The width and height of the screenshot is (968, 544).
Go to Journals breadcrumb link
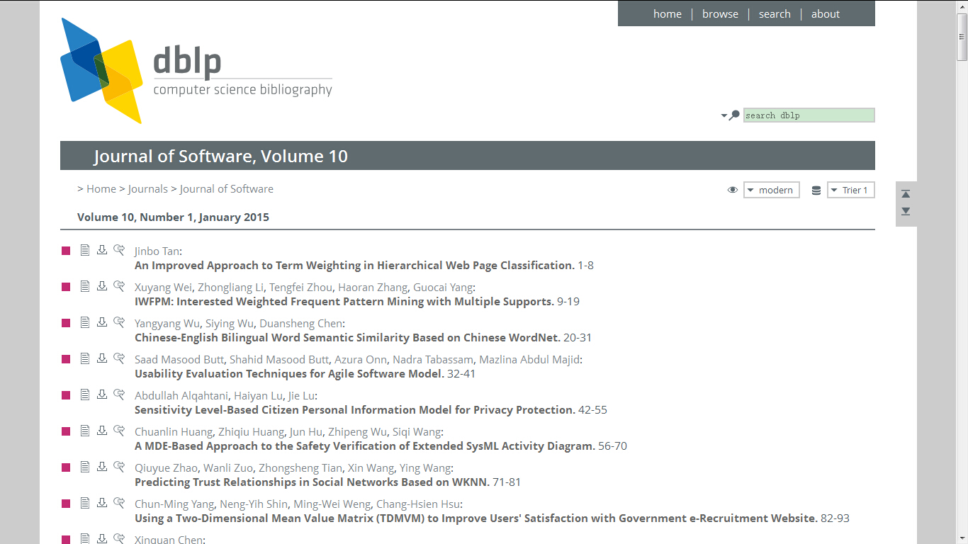pyautogui.click(x=148, y=189)
